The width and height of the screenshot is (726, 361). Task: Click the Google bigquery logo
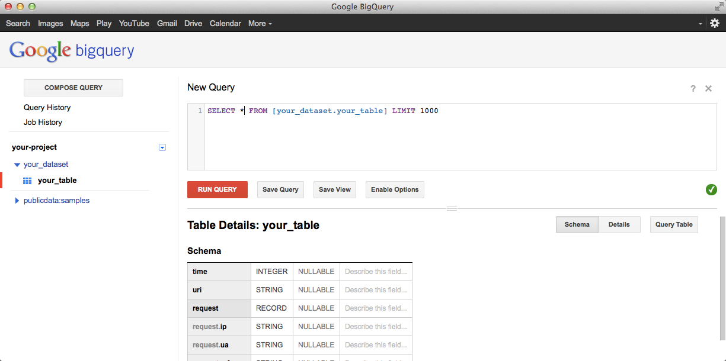71,51
